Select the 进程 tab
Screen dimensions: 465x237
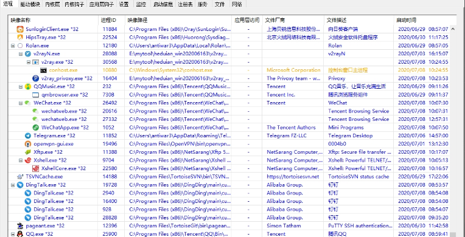click(x=9, y=4)
